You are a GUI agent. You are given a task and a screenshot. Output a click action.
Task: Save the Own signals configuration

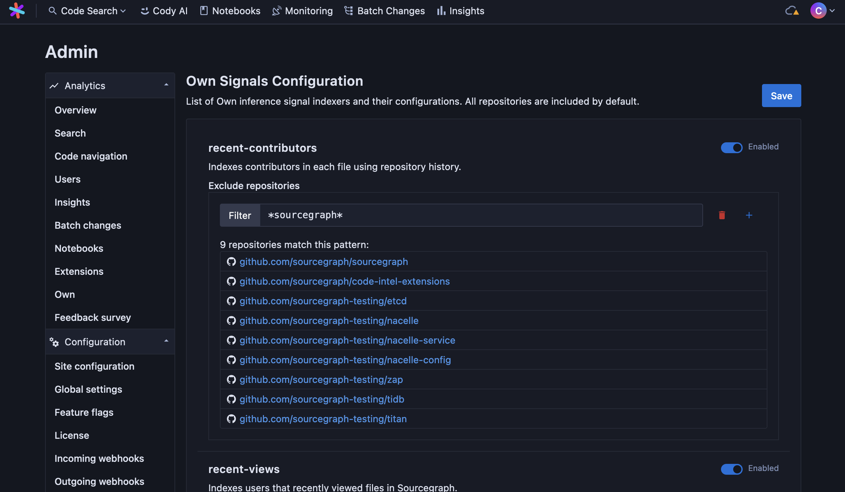point(781,96)
